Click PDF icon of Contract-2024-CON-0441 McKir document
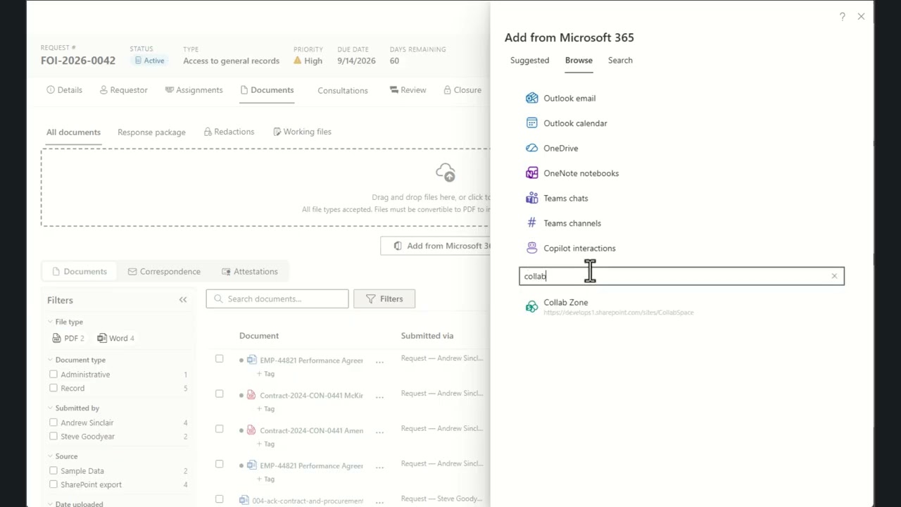Screen dimensions: 901x507 point(251,395)
